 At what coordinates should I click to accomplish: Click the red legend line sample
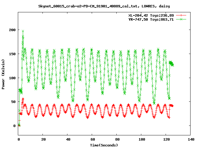pos(181,15)
